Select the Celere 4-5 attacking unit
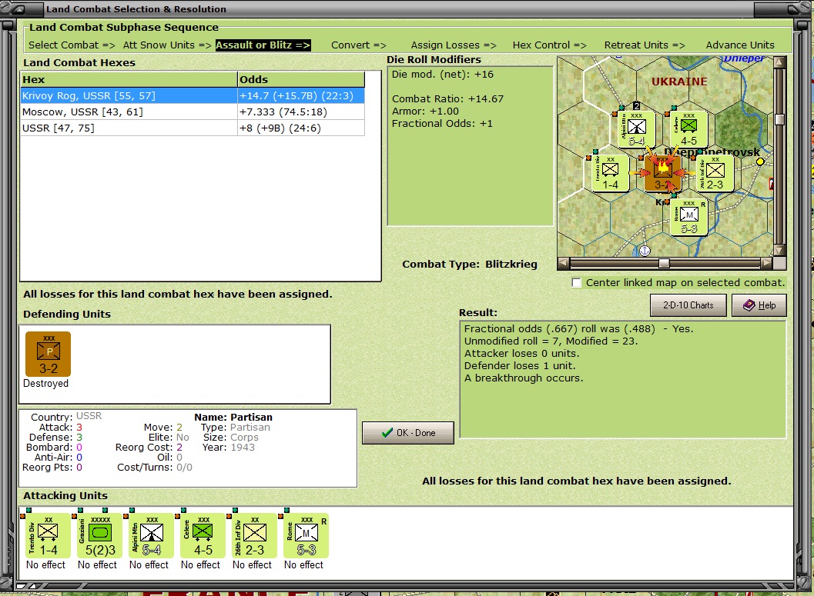The image size is (814, 596). (203, 536)
